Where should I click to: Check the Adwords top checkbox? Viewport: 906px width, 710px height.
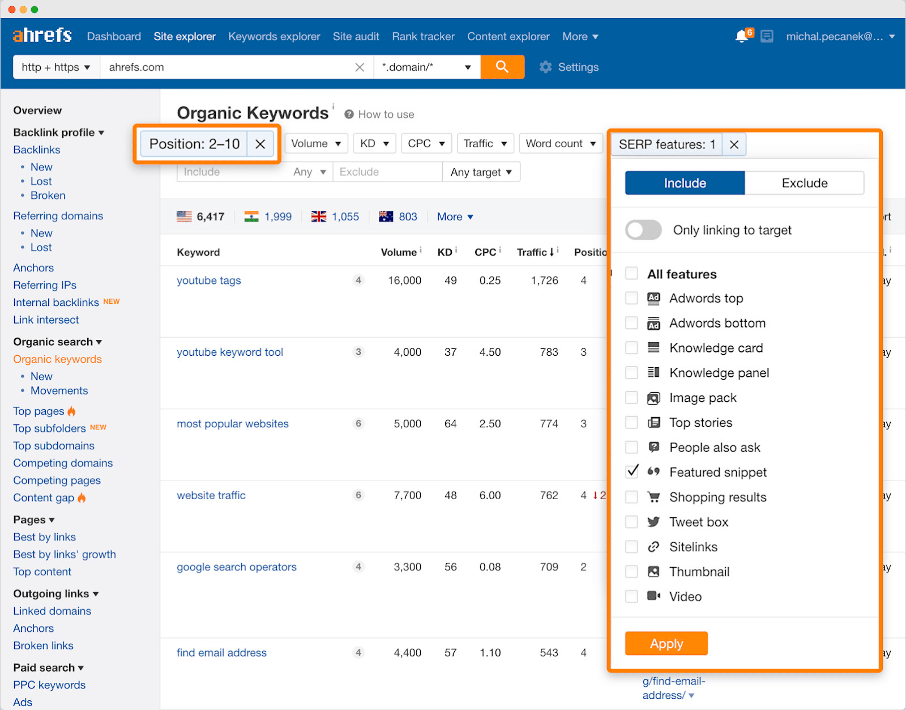(x=631, y=298)
